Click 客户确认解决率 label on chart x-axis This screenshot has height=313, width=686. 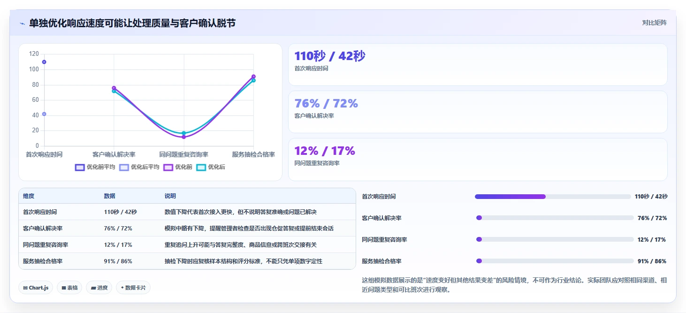[x=114, y=154]
